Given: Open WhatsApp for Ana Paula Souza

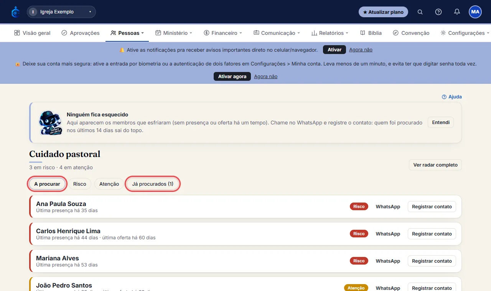Looking at the screenshot, I should 388,207.
